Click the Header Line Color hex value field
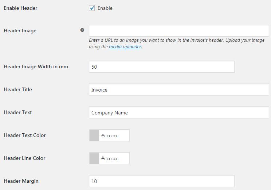The height and width of the screenshot is (190, 271). click(114, 158)
